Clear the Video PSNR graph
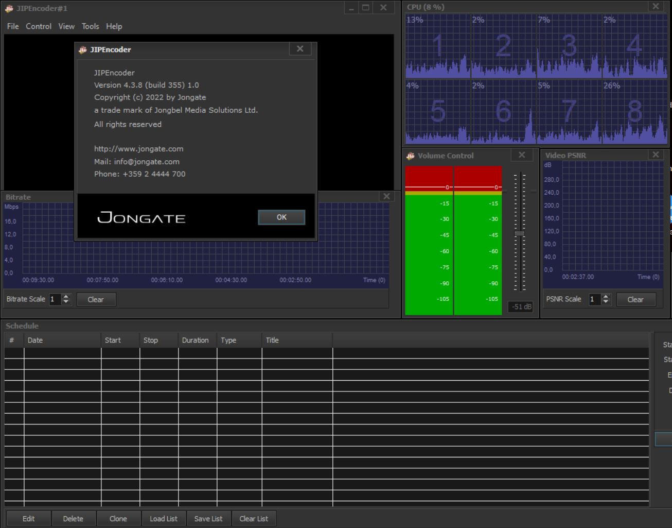The height and width of the screenshot is (528, 672). (x=635, y=299)
